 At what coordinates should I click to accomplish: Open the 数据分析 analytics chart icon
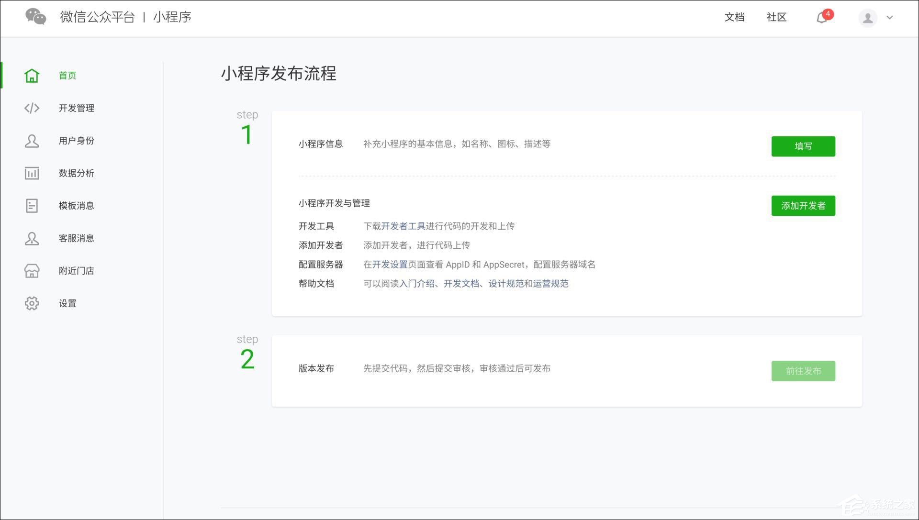pyautogui.click(x=32, y=173)
